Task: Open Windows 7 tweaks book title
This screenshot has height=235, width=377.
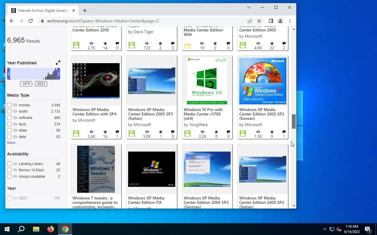Action: [95, 202]
